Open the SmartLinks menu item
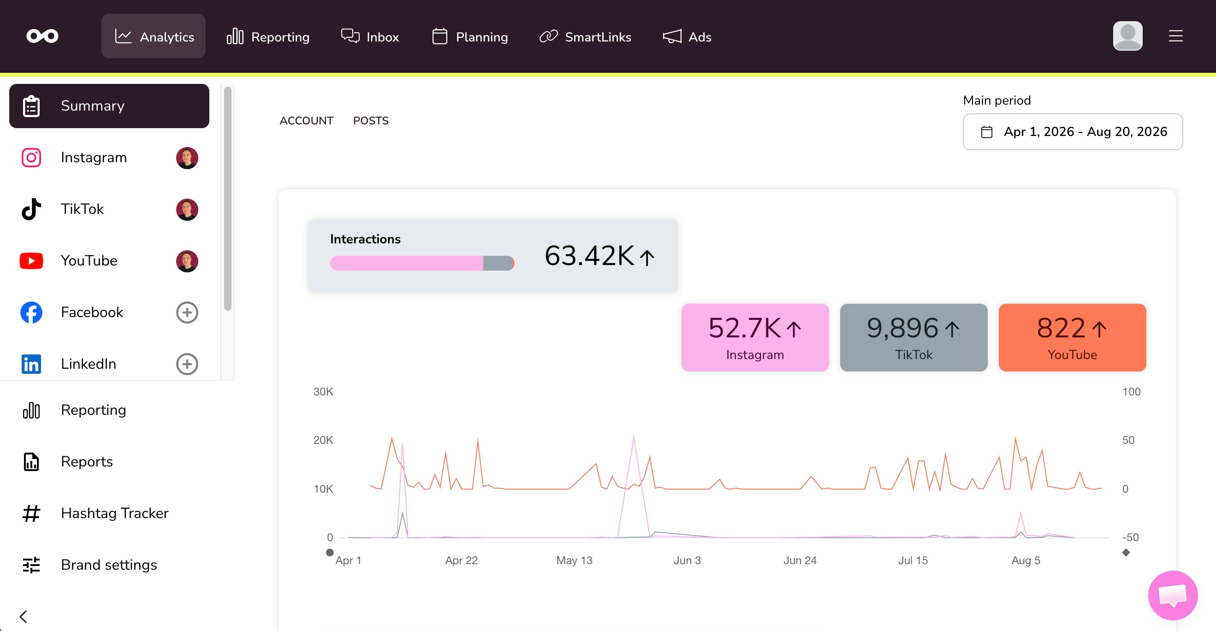The height and width of the screenshot is (631, 1216). pos(585,36)
